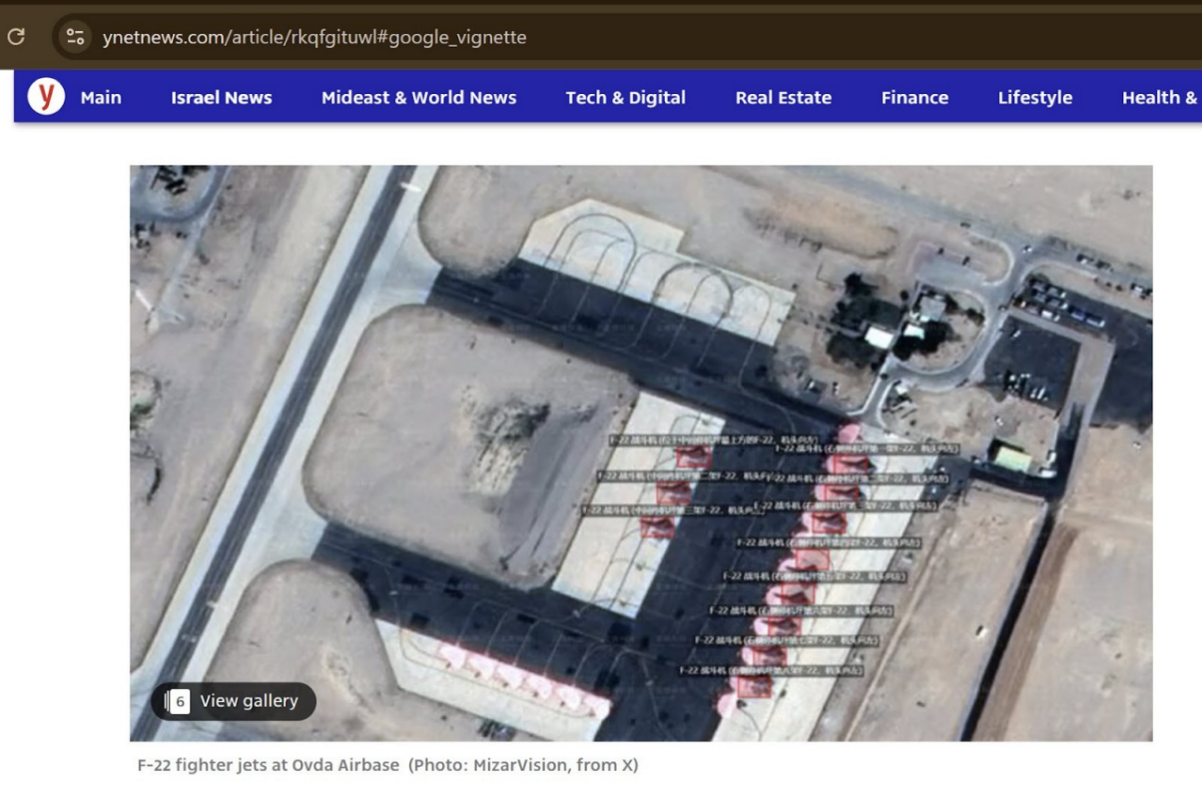1202x797 pixels.
Task: Open the Lifestyle section
Action: (1035, 98)
